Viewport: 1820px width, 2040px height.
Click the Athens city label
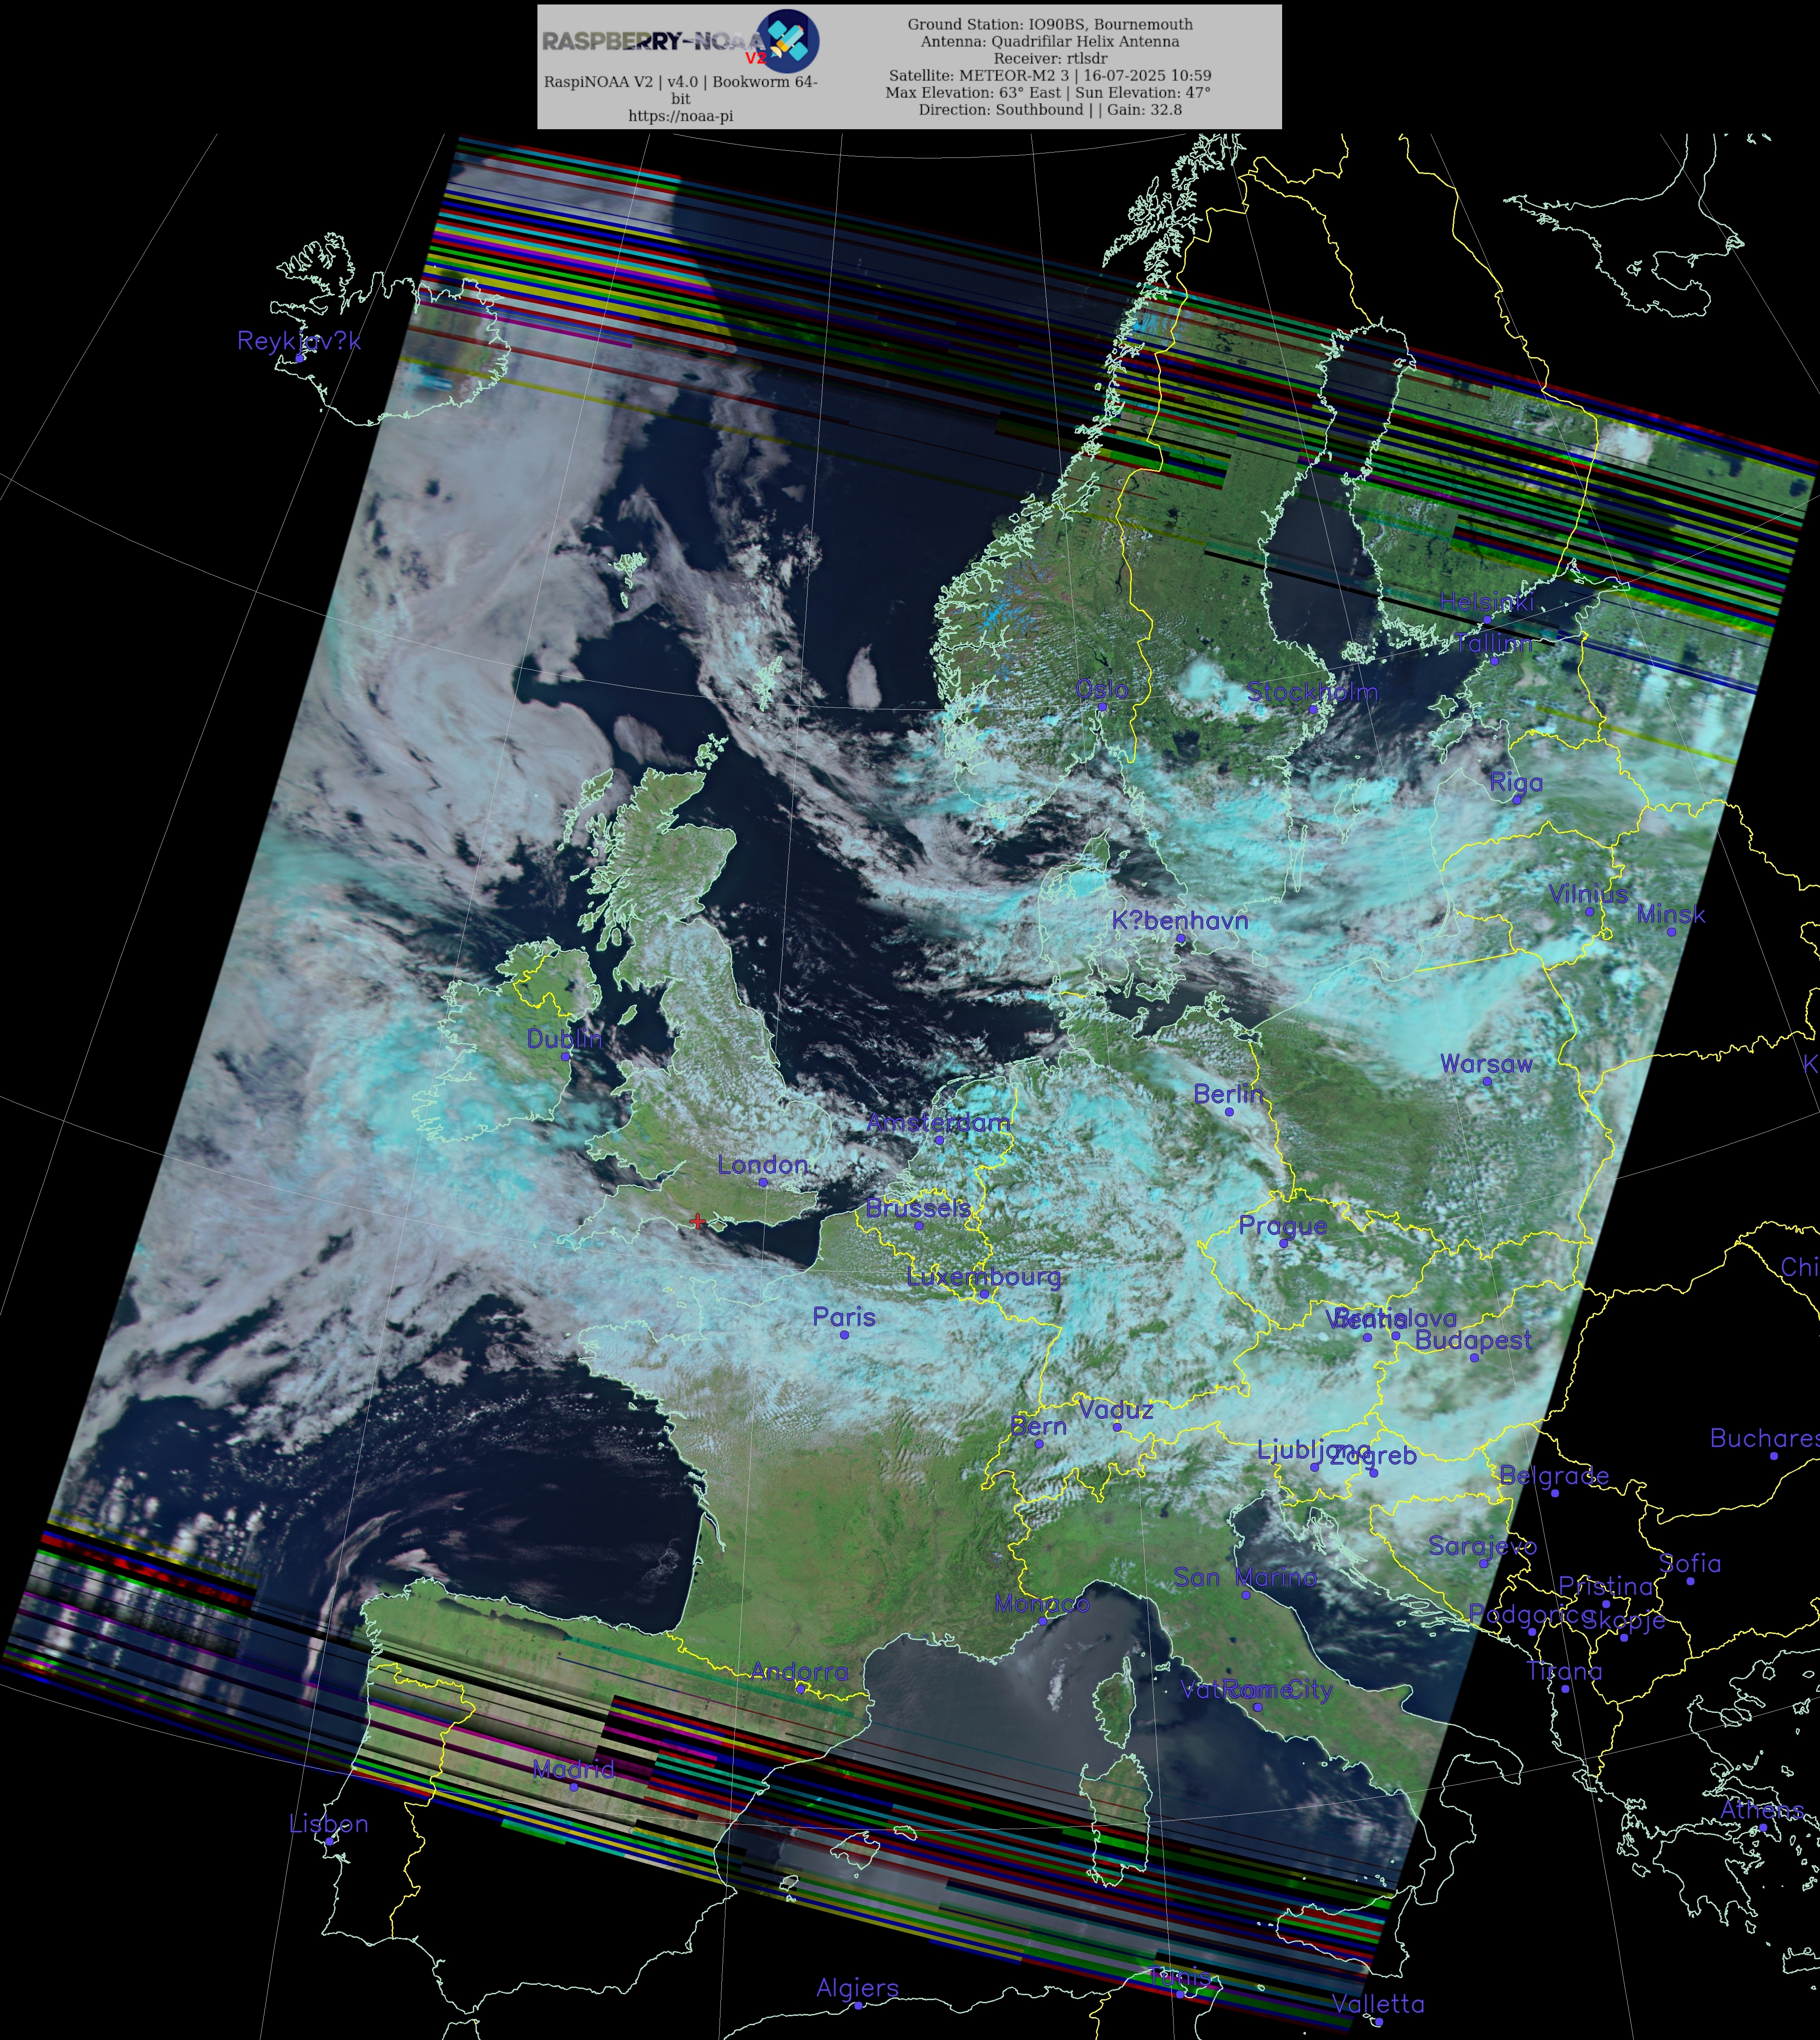point(1762,1809)
